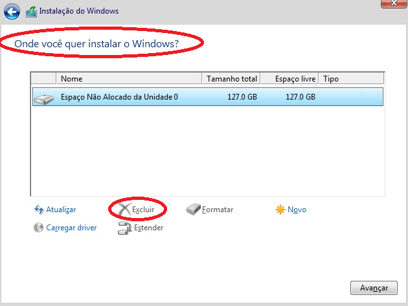The width and height of the screenshot is (408, 306).
Task: Click the Atualizar refresh arrows icon
Action: point(39,210)
